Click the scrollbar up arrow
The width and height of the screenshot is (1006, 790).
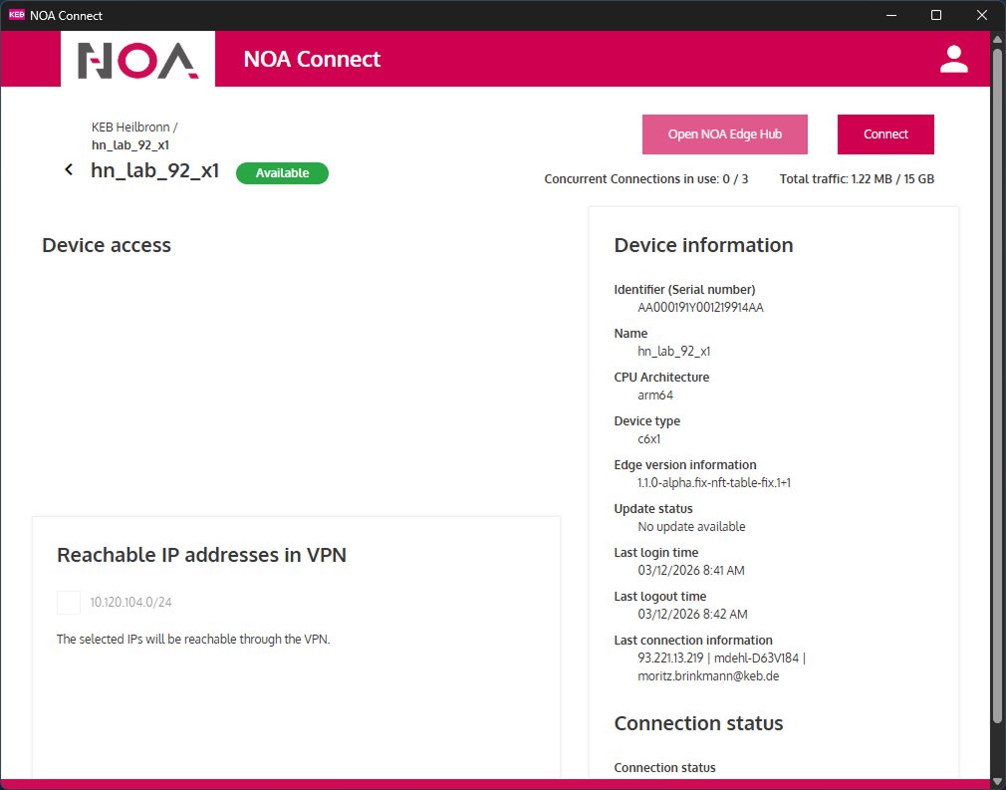tap(998, 39)
